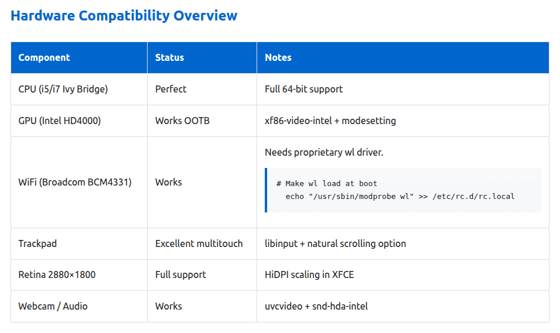Click the Retina 2880×1800 cell
This screenshot has width=560, height=333.
[79, 275]
